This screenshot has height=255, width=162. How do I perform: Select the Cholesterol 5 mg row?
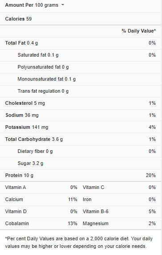[x=81, y=103]
